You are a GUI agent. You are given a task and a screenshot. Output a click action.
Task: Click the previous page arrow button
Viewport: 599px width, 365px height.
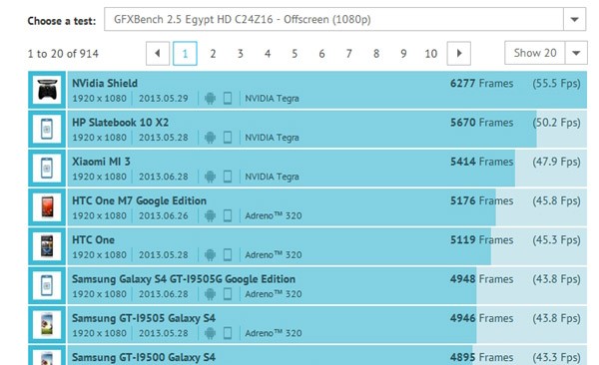158,54
